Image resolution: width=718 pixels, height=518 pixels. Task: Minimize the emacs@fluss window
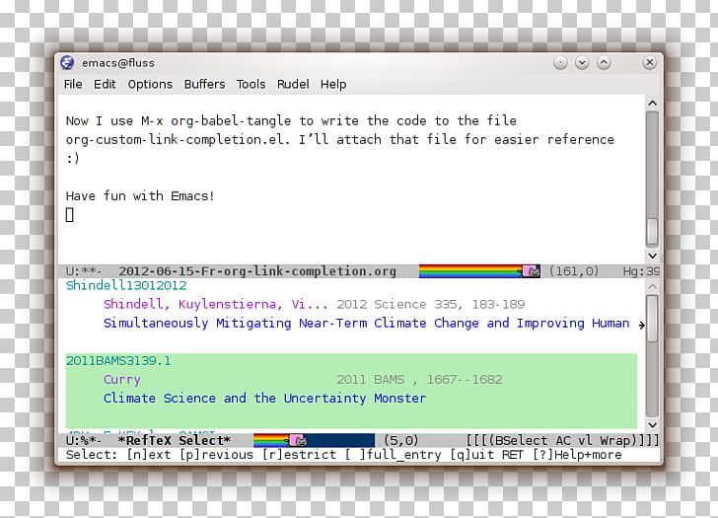pos(582,63)
